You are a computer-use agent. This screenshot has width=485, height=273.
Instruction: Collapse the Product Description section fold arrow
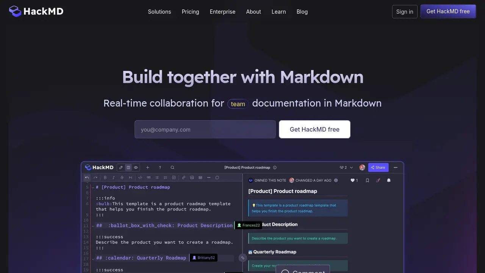click(x=93, y=226)
